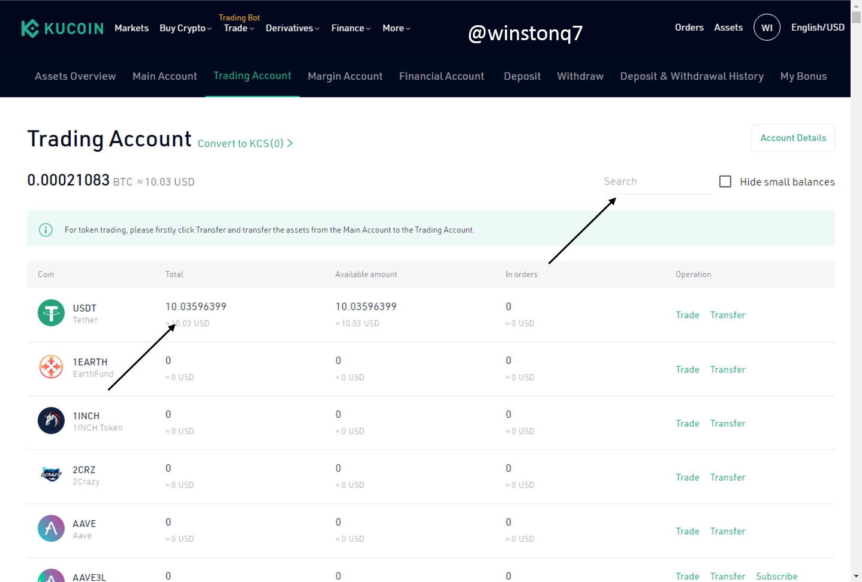The width and height of the screenshot is (862, 582).
Task: Click the Available amount column header
Action: tap(366, 275)
